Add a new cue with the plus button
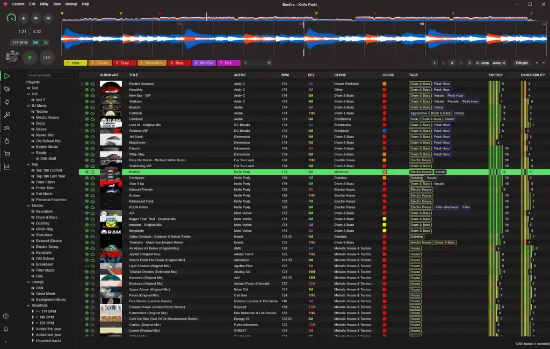Viewport: 550px width, 349px height. pos(269,63)
